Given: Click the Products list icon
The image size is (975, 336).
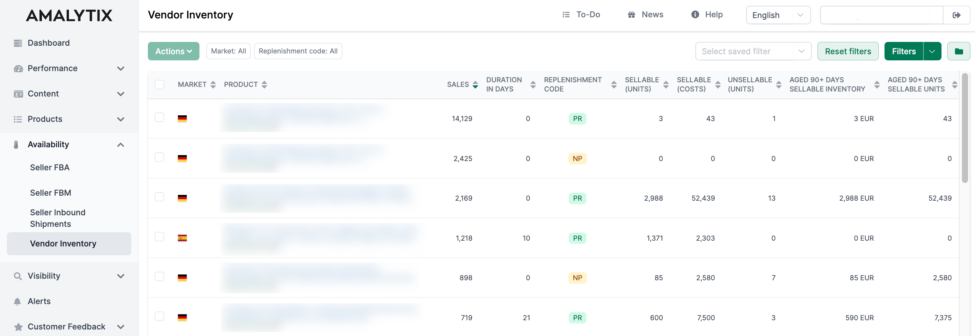Looking at the screenshot, I should click(18, 119).
